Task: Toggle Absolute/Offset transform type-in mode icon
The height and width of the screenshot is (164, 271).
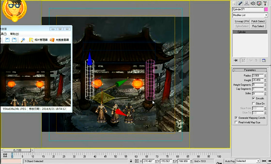Action: [137, 161]
